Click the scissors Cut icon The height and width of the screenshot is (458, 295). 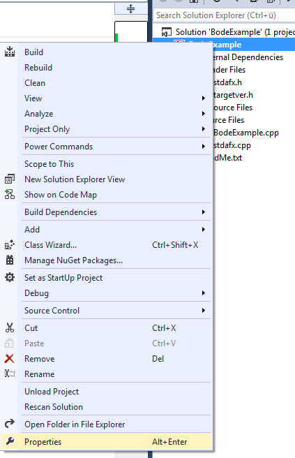(x=10, y=327)
